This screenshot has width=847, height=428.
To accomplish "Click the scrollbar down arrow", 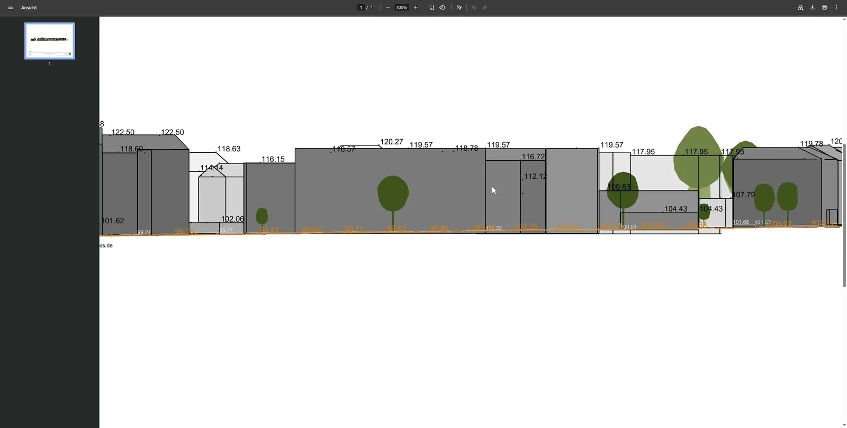I will (844, 425).
